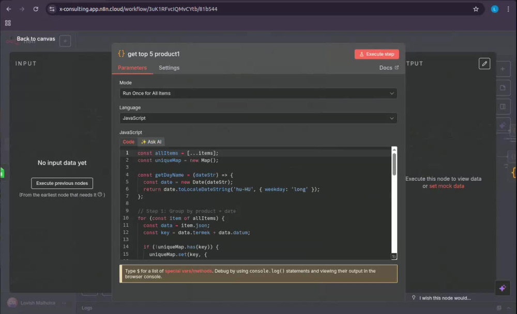Open site information icon in address bar

click(x=52, y=9)
